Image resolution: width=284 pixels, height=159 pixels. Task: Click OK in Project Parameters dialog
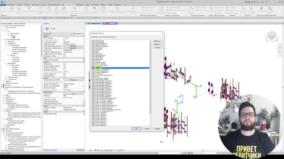tap(136, 129)
